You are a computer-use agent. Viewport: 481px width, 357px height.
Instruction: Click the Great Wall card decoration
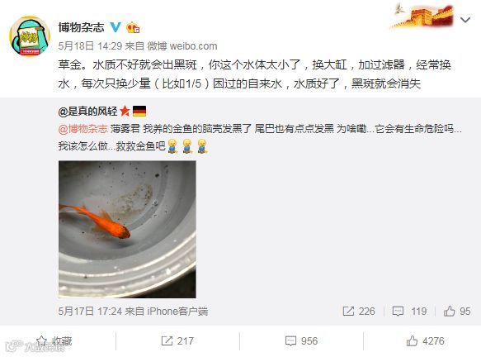pyautogui.click(x=422, y=16)
